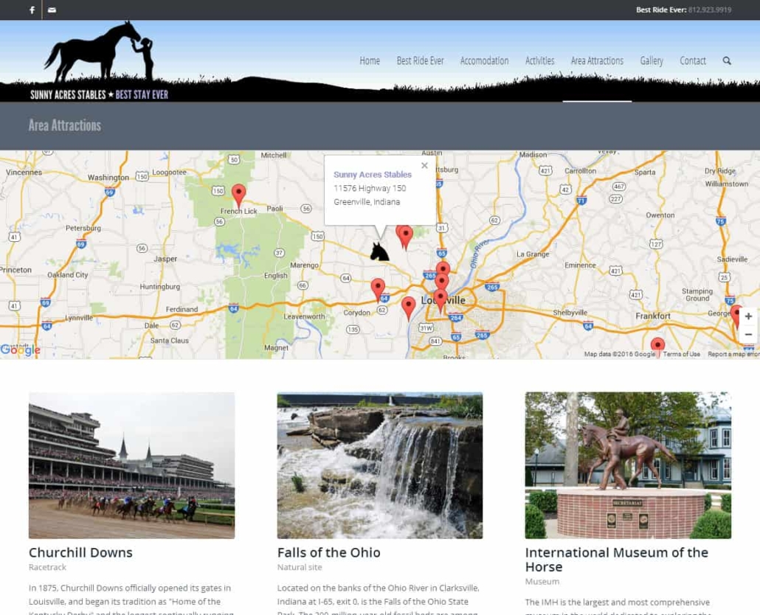
Task: Close the Sunny Acres Stables info popup
Action: 424,166
